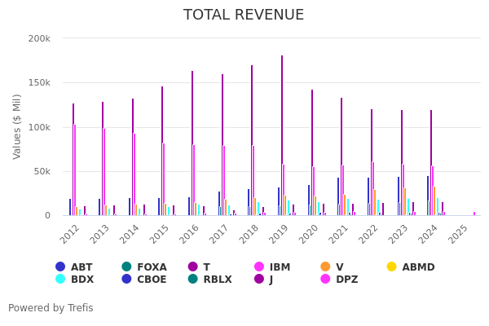Click the 200k y-axis label
The height and width of the screenshot is (326, 489).
[x=39, y=38]
